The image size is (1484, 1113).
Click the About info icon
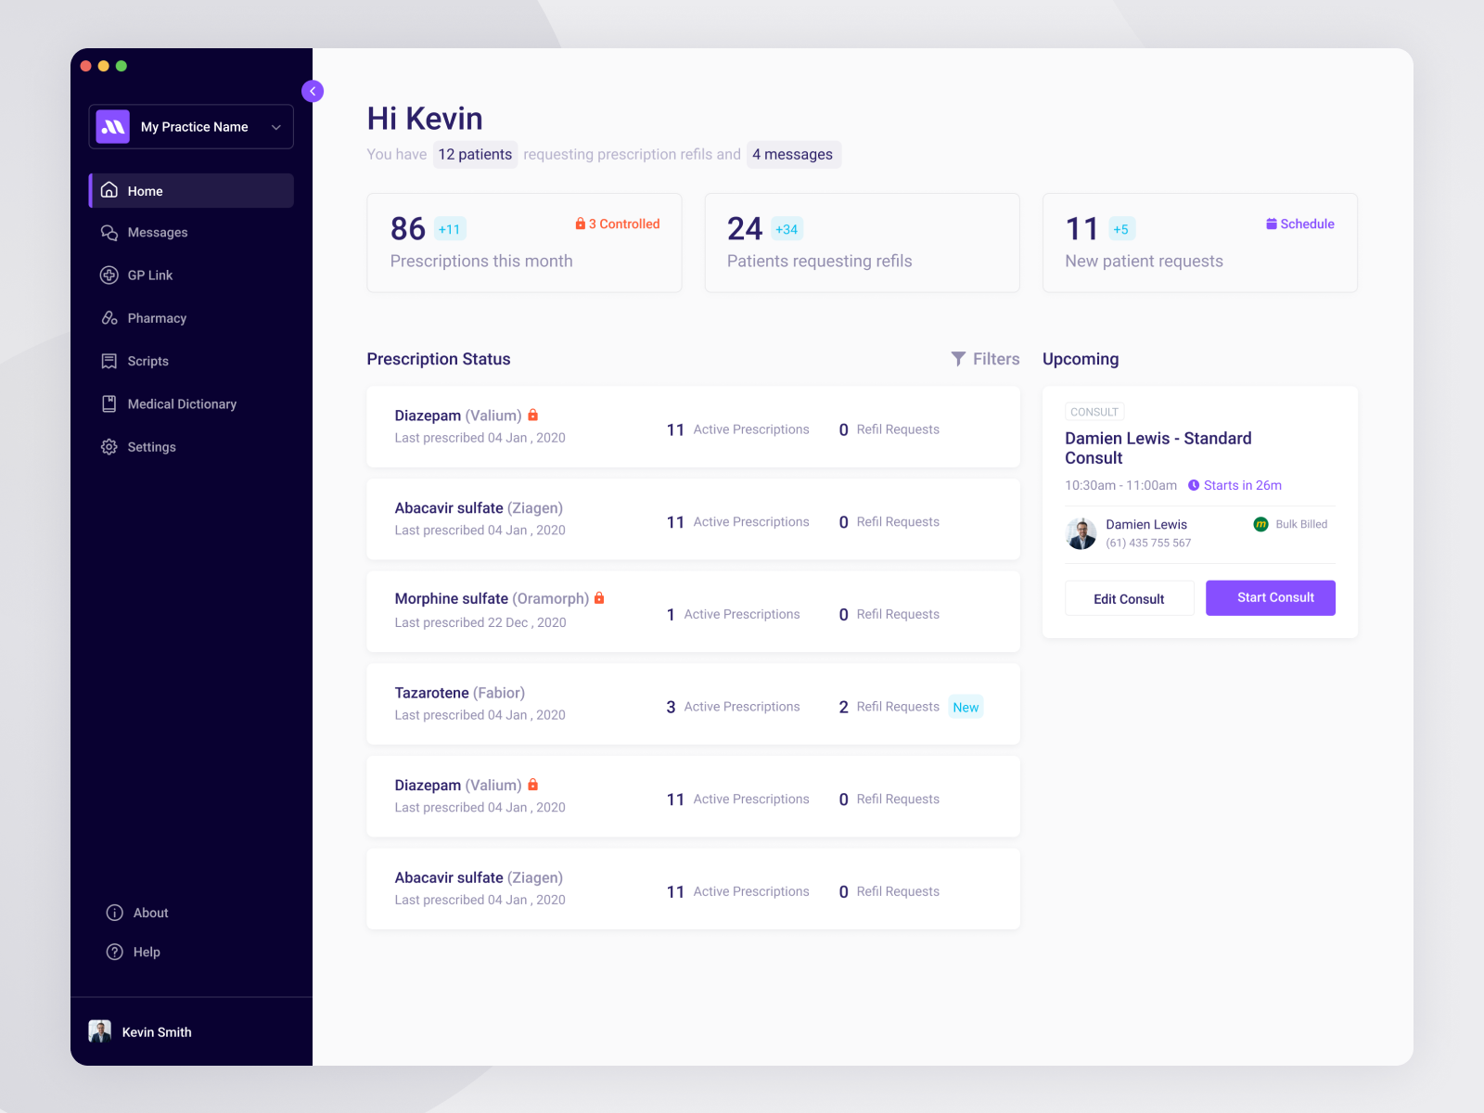pos(115,913)
